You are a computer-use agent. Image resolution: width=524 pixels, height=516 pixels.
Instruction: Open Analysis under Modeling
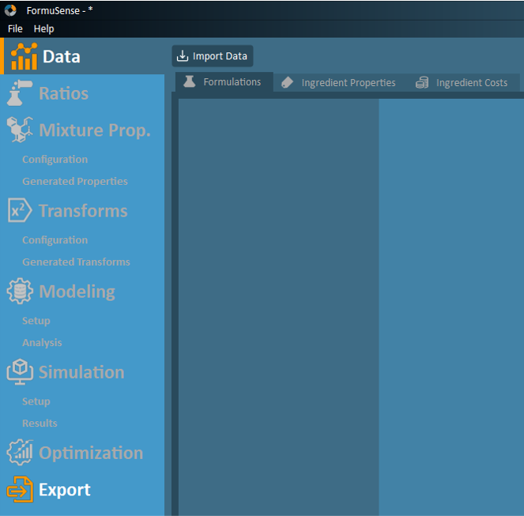[x=42, y=343]
